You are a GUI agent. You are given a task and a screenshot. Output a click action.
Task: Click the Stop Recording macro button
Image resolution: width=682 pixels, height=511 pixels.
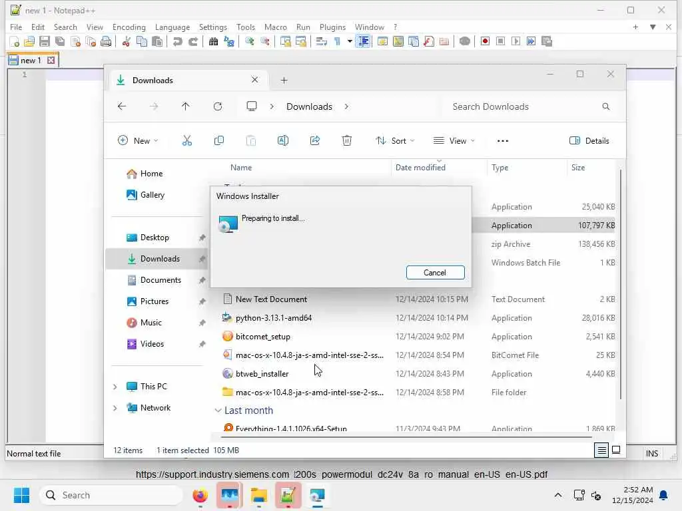point(501,41)
